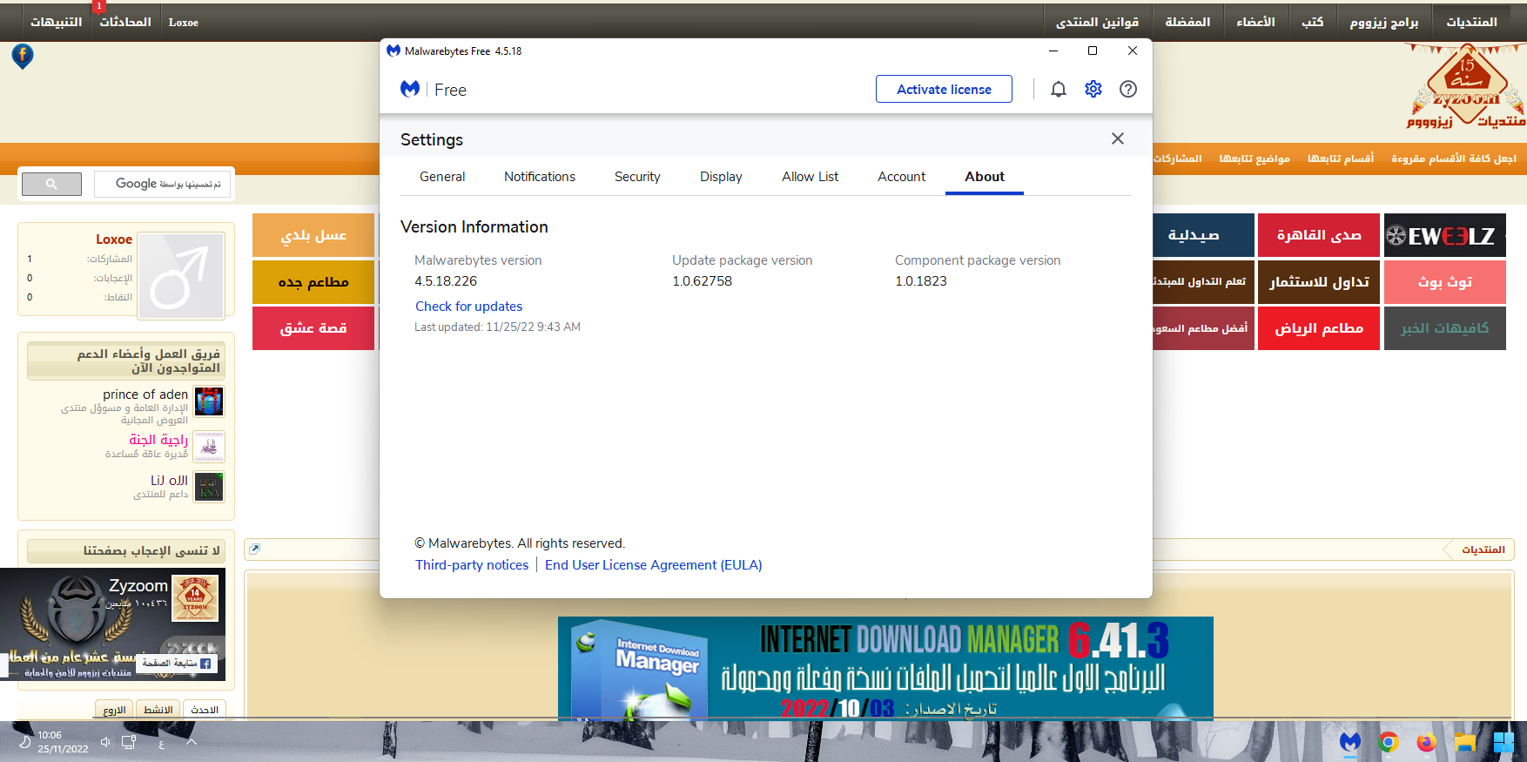
Task: Go to the Display settings tab
Action: tap(721, 177)
